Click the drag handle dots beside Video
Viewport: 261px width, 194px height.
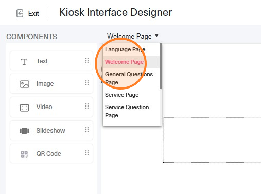87,106
